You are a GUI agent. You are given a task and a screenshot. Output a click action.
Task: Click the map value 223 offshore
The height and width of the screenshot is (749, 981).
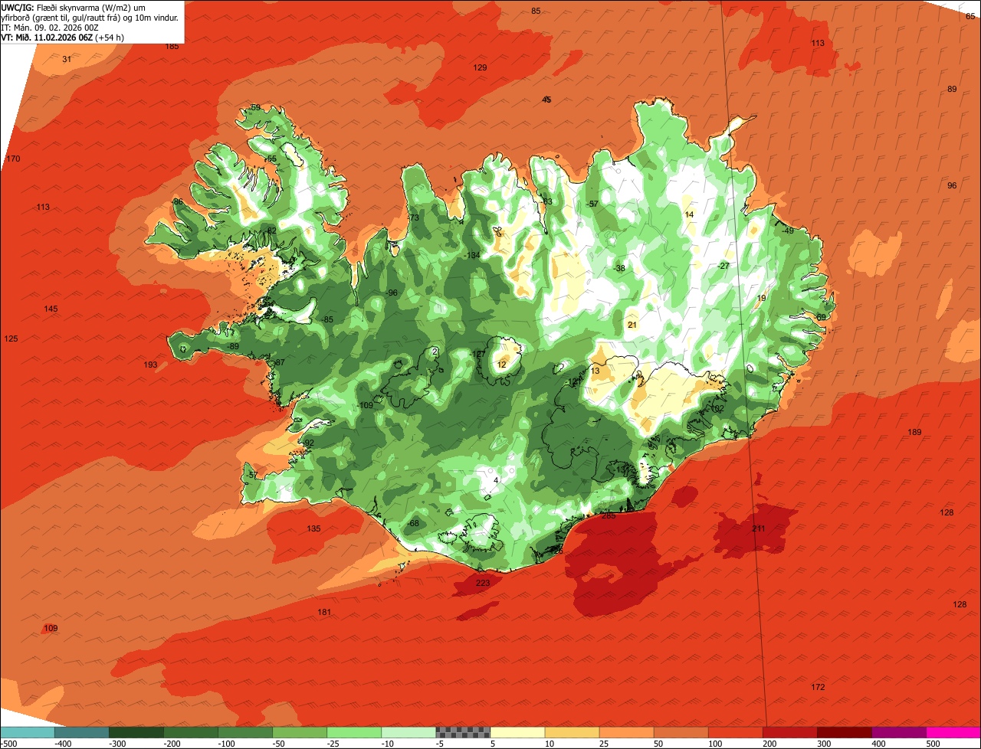482,584
